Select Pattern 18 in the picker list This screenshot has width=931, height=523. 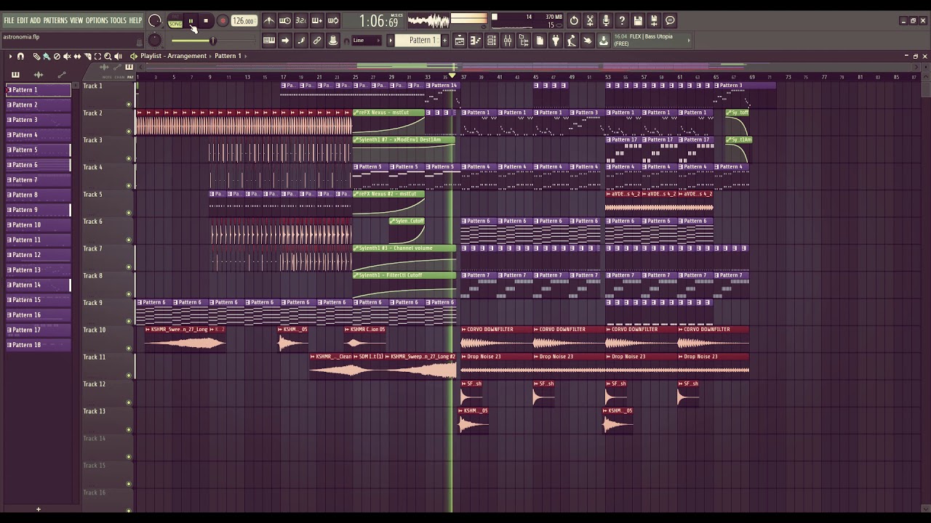[x=39, y=345]
